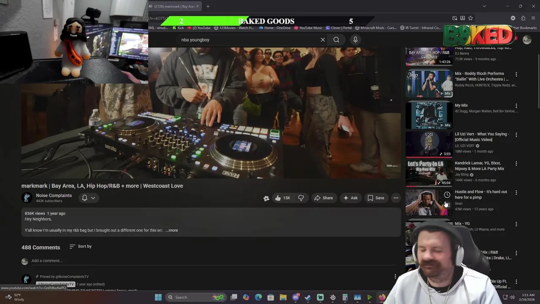Open Steam from taskbar

pos(308,297)
